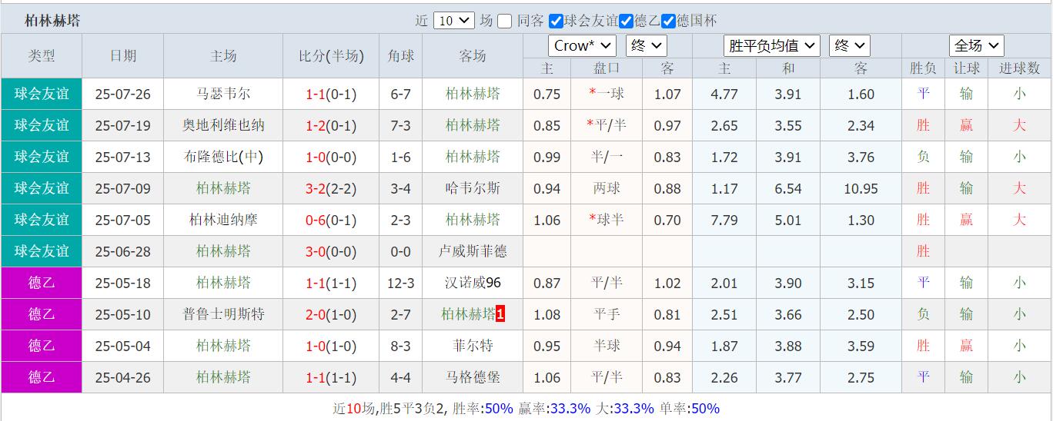The width and height of the screenshot is (1053, 421).
Task: Click the 汉诺威96 away team
Action: coord(473,283)
